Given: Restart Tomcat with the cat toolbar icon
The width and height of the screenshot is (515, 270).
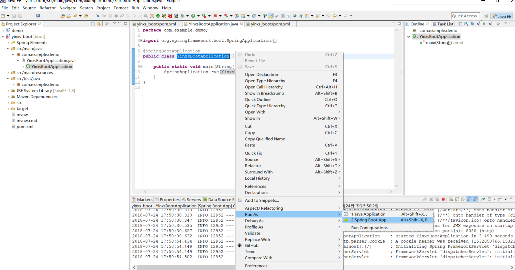Looking at the screenshot, I should tap(176, 16).
